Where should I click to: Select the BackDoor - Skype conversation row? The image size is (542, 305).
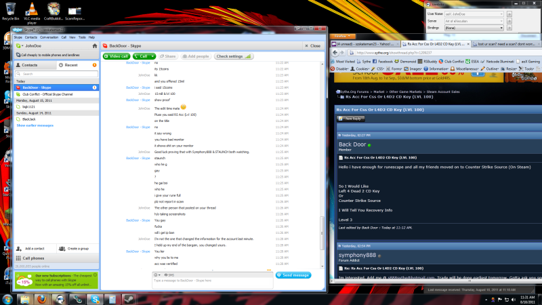point(56,87)
